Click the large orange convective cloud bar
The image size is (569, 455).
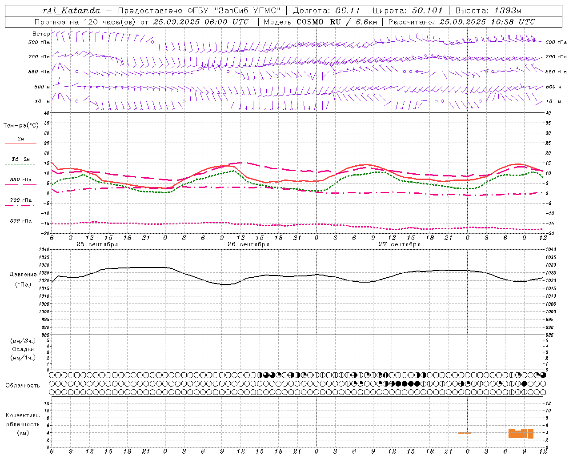(x=521, y=434)
